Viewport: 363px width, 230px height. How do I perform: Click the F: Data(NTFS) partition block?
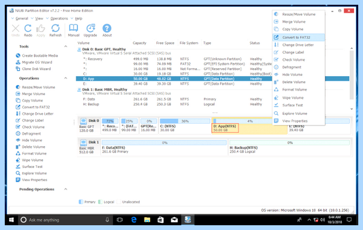(x=164, y=147)
